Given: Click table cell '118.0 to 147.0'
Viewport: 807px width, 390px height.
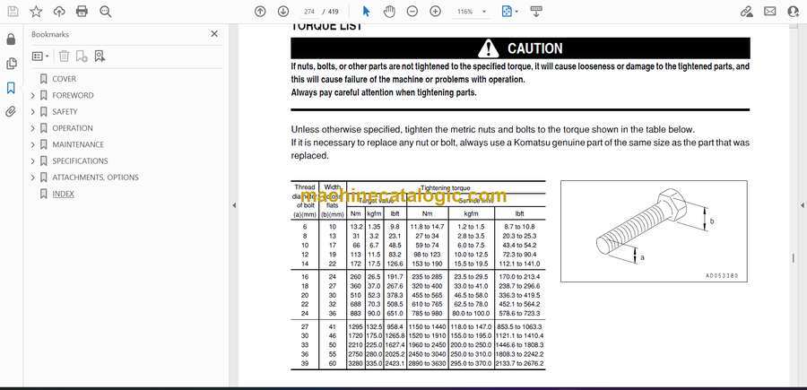Looking at the screenshot, I should [472, 326].
